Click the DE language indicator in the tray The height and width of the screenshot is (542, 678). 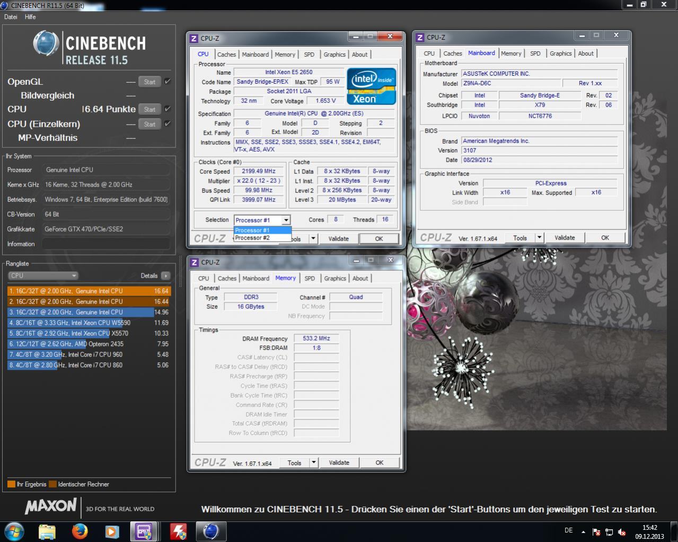pos(569,530)
